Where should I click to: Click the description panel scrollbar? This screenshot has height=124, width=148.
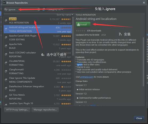click(143, 62)
